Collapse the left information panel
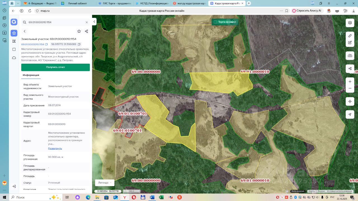Image resolution: width=358 pixels, height=201 pixels. 94,22
